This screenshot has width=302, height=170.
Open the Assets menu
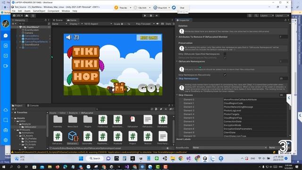27,11
